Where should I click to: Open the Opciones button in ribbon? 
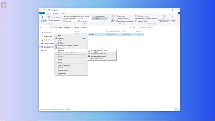[173, 18]
